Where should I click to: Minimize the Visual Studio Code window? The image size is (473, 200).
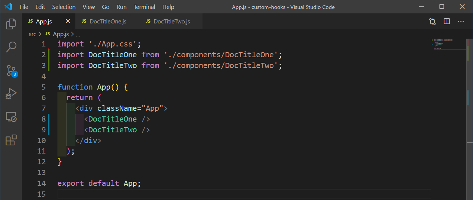click(x=421, y=7)
